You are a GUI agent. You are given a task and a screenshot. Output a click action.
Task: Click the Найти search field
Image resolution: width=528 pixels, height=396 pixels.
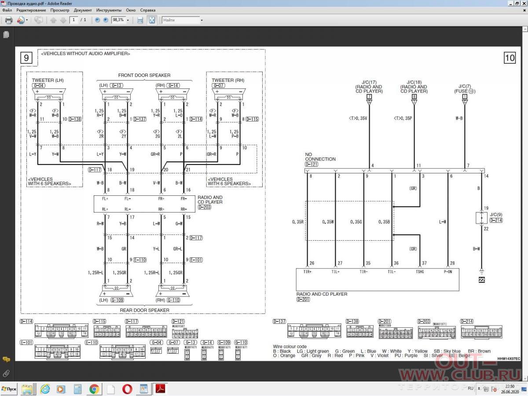click(x=180, y=20)
